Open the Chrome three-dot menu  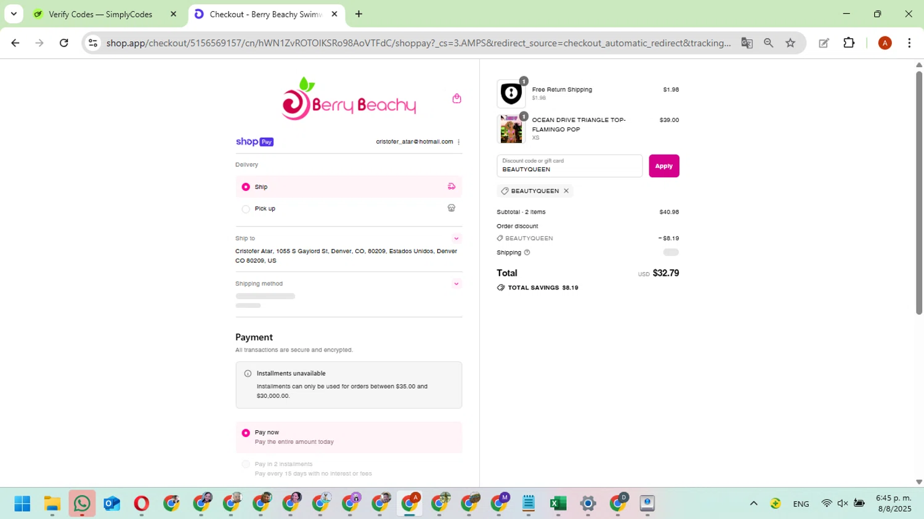click(x=909, y=43)
